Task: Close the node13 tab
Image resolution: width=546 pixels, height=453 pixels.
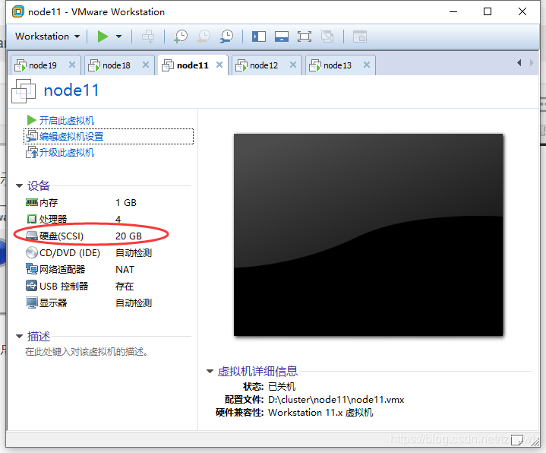Action: tap(367, 65)
